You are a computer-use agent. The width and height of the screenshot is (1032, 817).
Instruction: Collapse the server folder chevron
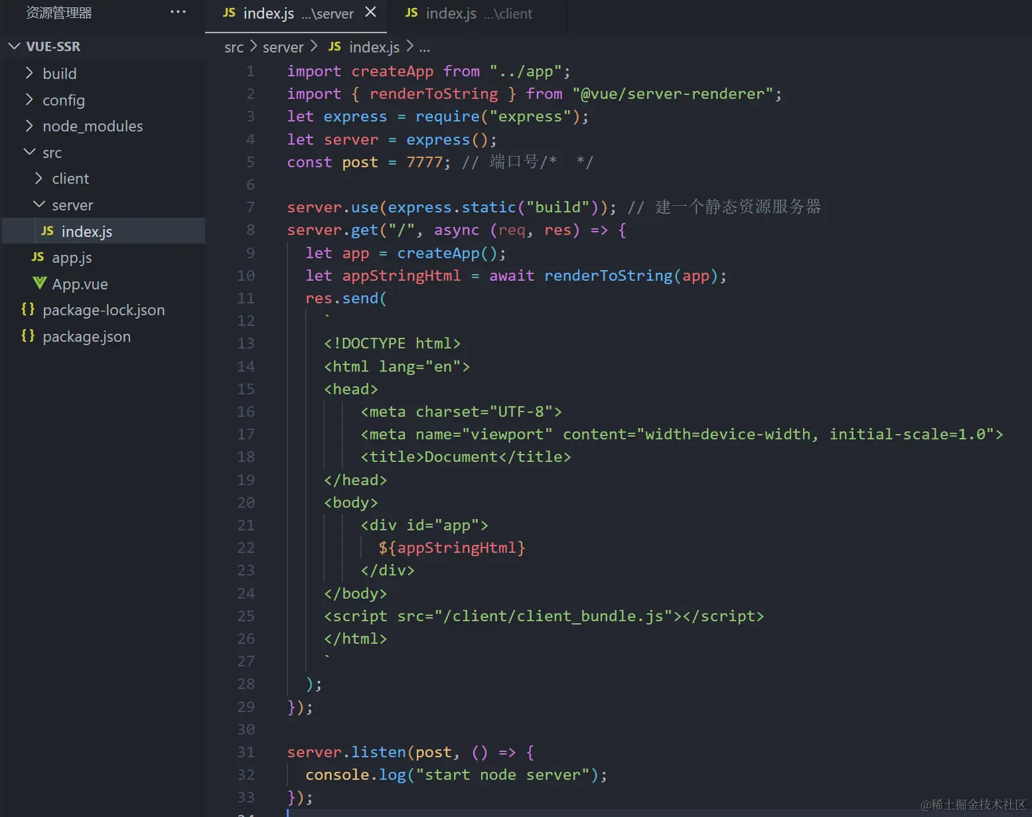click(39, 204)
